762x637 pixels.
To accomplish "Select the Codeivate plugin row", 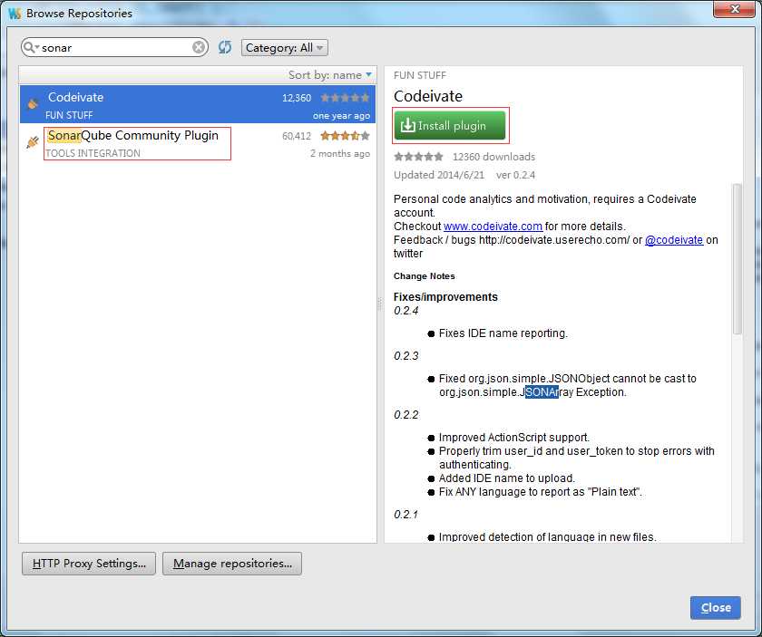I will tap(198, 104).
